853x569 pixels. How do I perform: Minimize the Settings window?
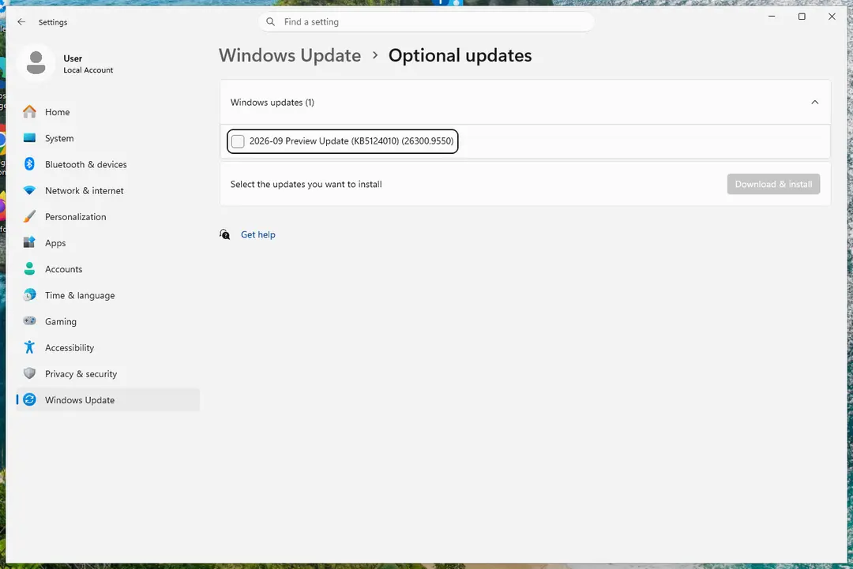tap(772, 17)
